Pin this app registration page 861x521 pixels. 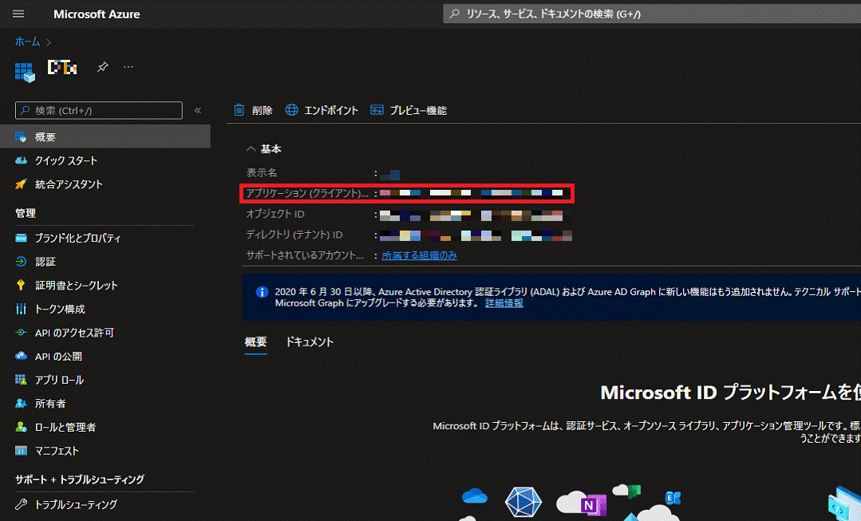click(103, 67)
